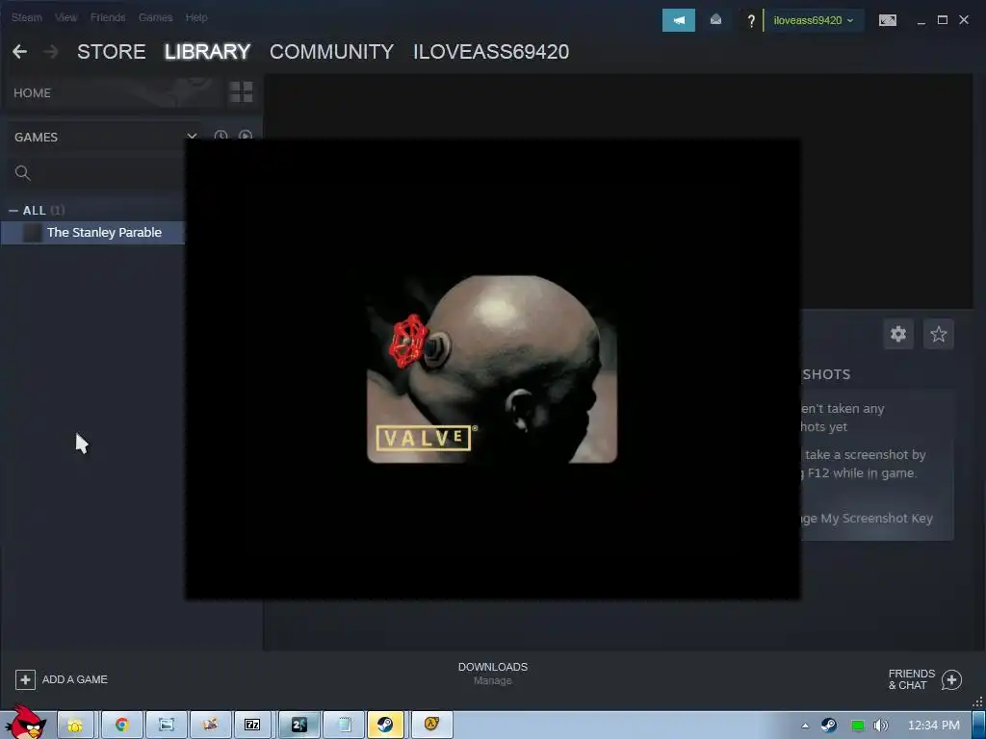Viewport: 986px width, 739px height.
Task: Launch Chrome from the taskbar
Action: click(121, 726)
